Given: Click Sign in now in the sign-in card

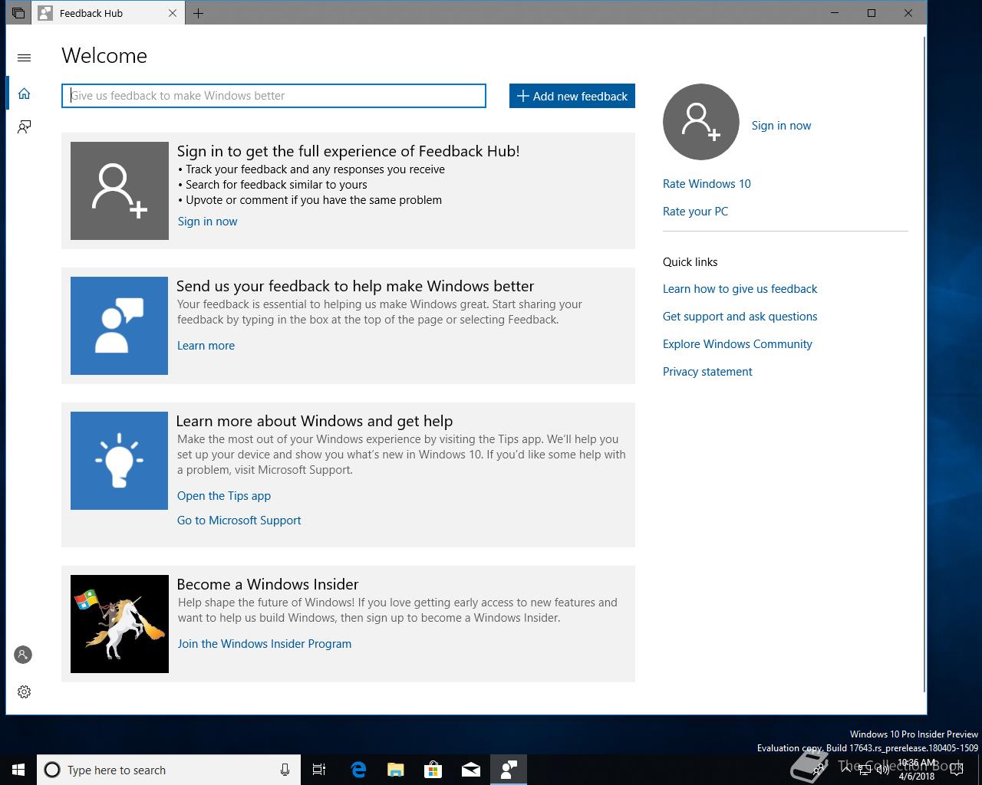Looking at the screenshot, I should (x=207, y=222).
